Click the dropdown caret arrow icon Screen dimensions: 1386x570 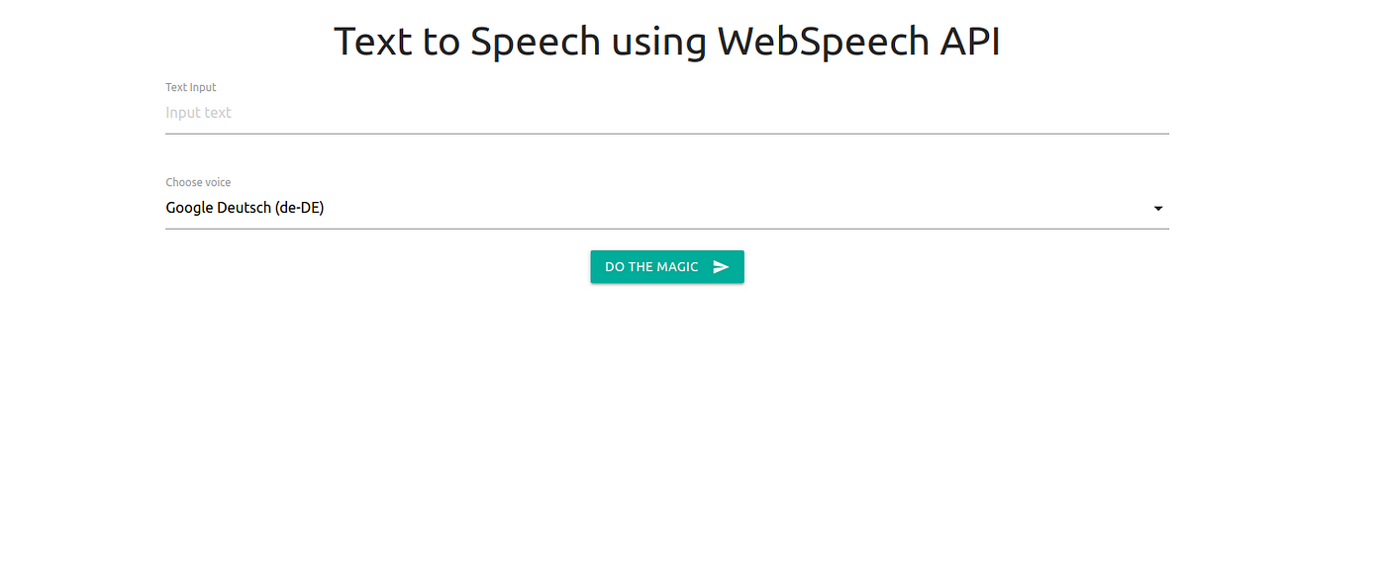pos(1158,209)
